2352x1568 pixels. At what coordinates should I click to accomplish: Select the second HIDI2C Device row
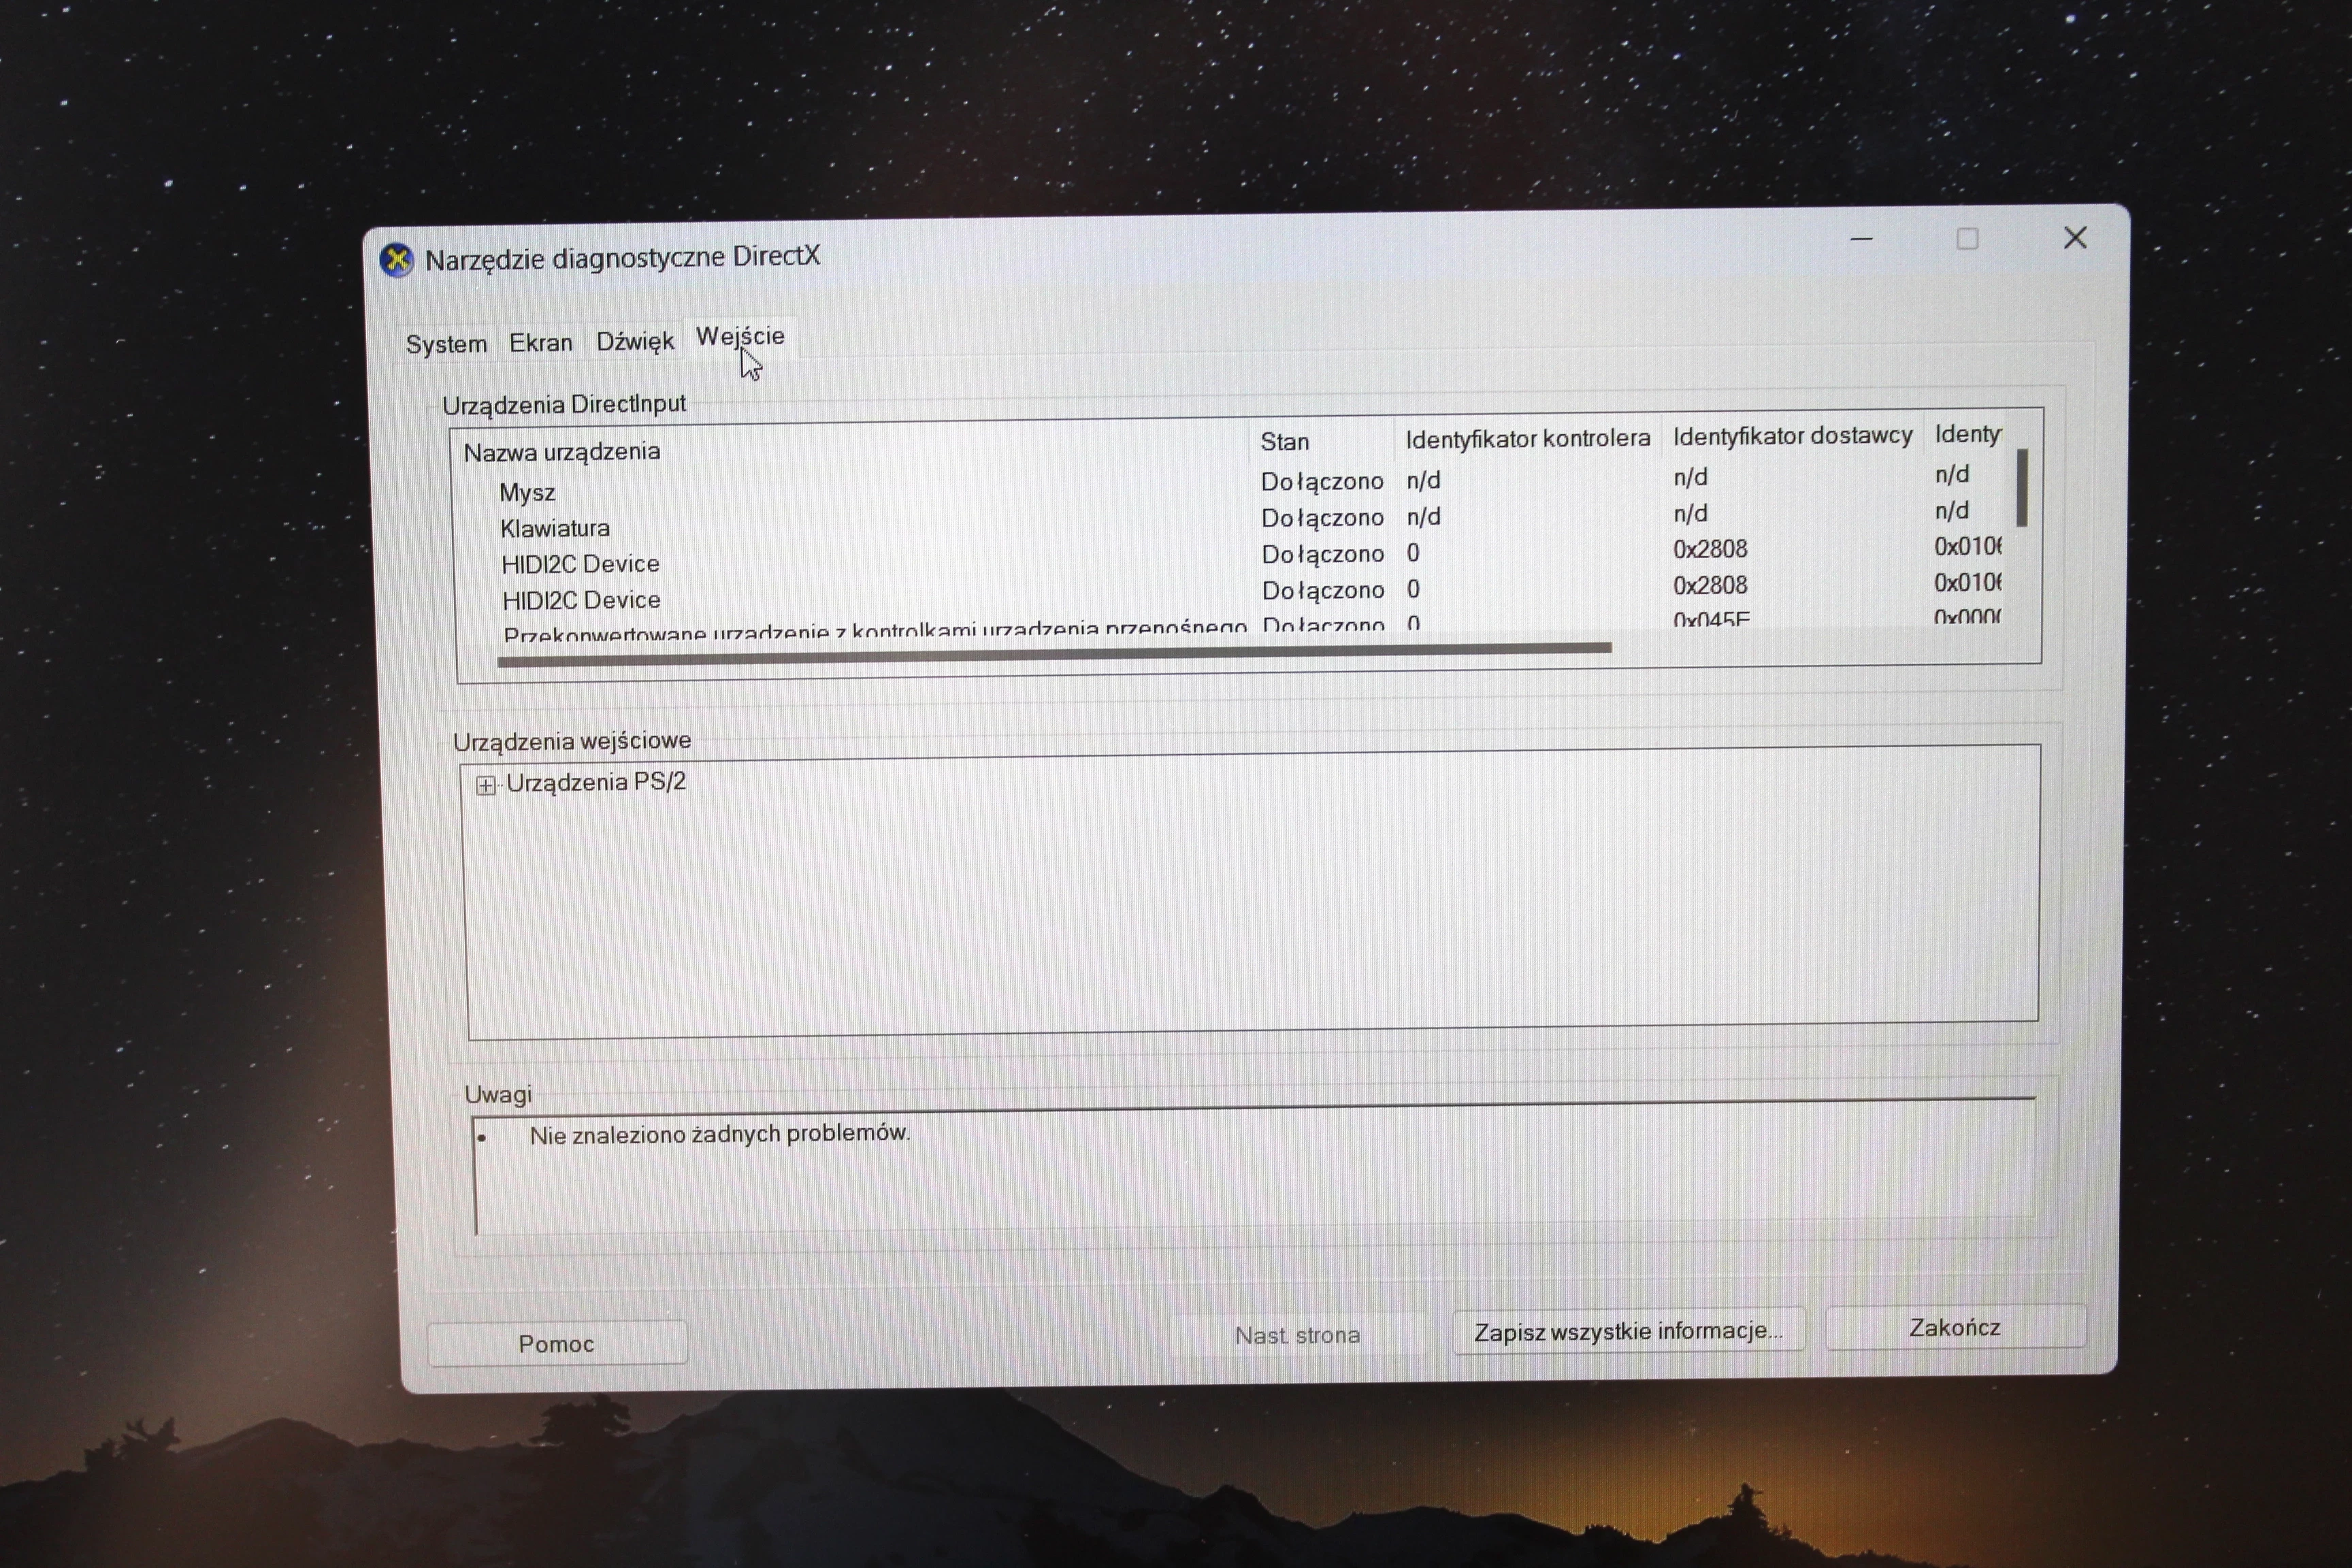[x=1230, y=592]
